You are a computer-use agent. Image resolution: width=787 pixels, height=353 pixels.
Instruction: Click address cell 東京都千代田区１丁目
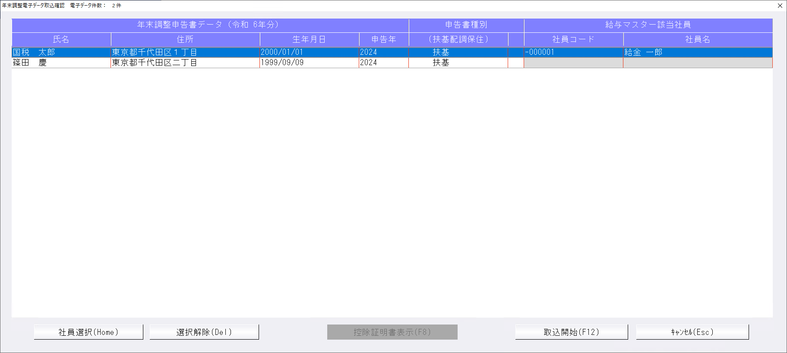coord(185,52)
